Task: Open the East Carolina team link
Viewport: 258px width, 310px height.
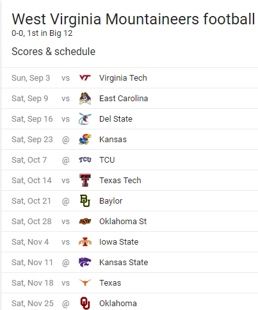Action: pos(124,99)
